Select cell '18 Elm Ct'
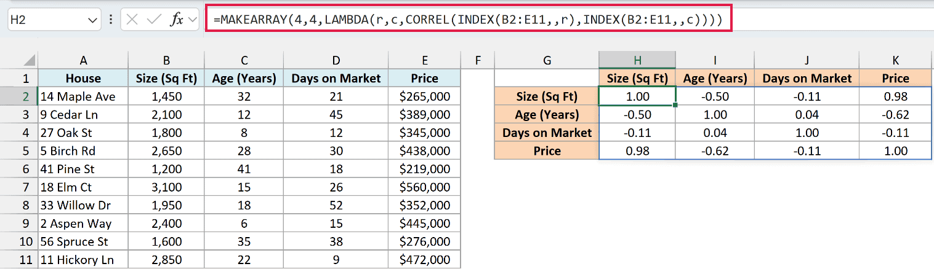 click(83, 187)
